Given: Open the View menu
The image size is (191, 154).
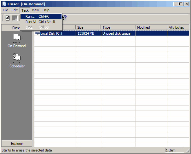Looking at the screenshot, I should tap(35, 10).
